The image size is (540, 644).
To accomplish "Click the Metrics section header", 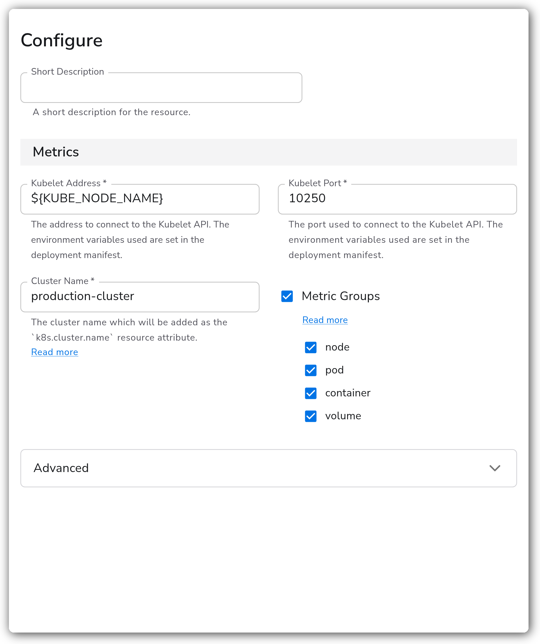I will [269, 152].
